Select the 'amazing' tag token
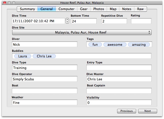 click(139, 45)
